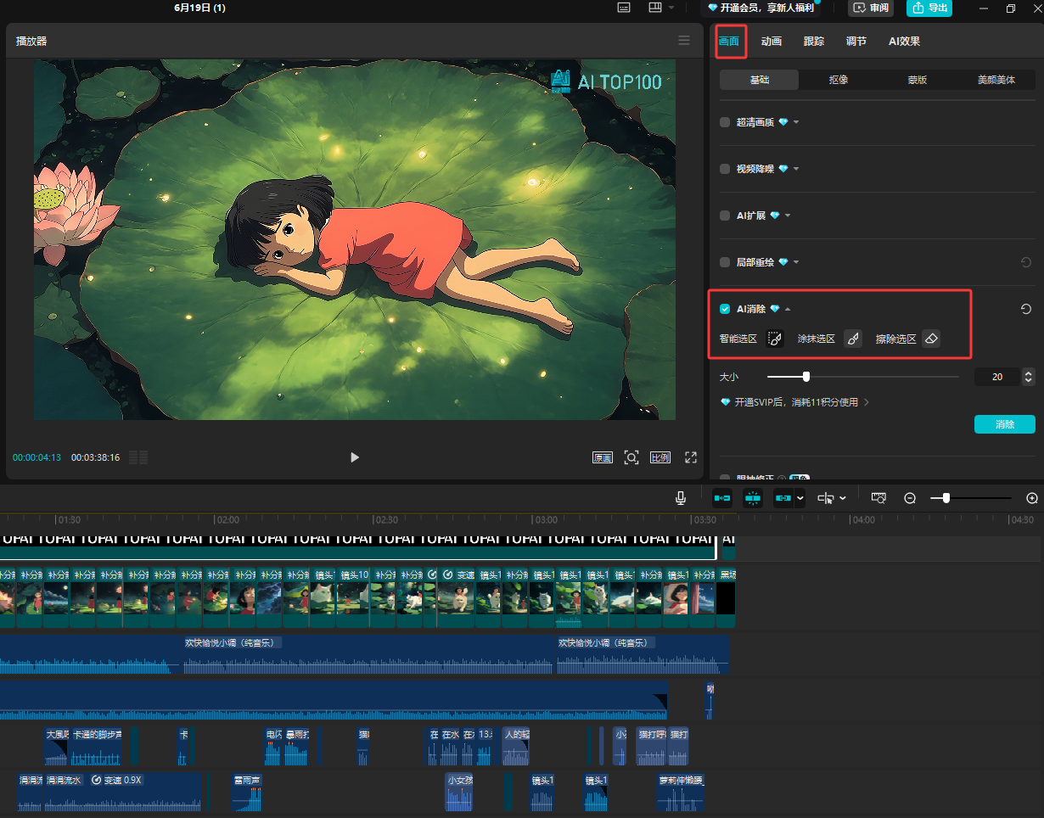The height and width of the screenshot is (818, 1044).
Task: Click the split-at-cursor selection tool icon
Action: 825,498
